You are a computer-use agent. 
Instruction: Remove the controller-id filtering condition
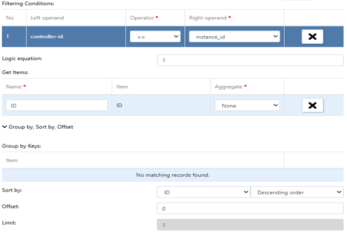(312, 37)
